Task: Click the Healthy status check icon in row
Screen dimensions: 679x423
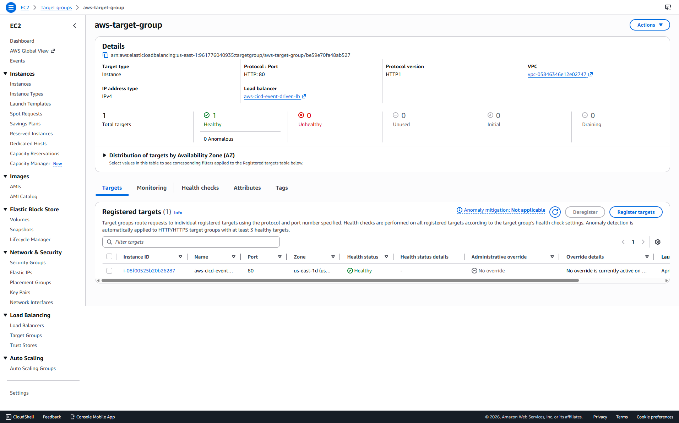Action: [x=350, y=271]
